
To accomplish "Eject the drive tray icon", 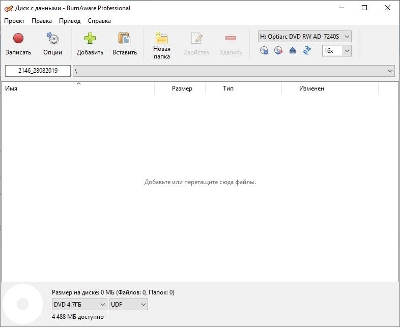I will tap(293, 50).
